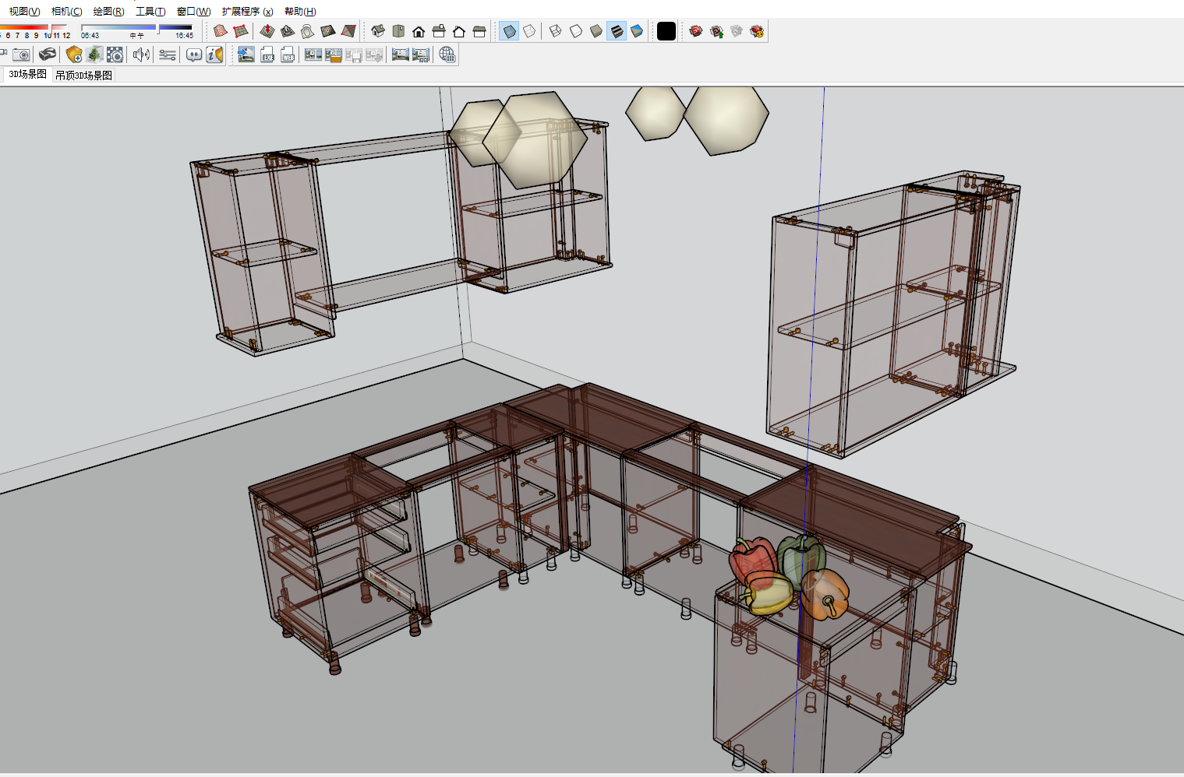The image size is (1184, 777).
Task: Click the 3D Warehouse globe icon
Action: [447, 54]
